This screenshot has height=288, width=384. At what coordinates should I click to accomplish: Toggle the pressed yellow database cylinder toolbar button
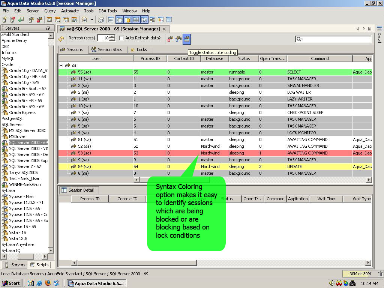point(127,19)
